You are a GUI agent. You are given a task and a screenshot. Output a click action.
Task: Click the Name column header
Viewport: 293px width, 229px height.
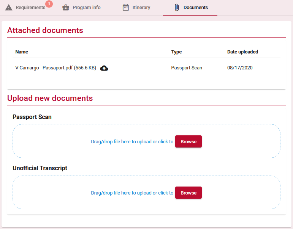click(x=22, y=52)
